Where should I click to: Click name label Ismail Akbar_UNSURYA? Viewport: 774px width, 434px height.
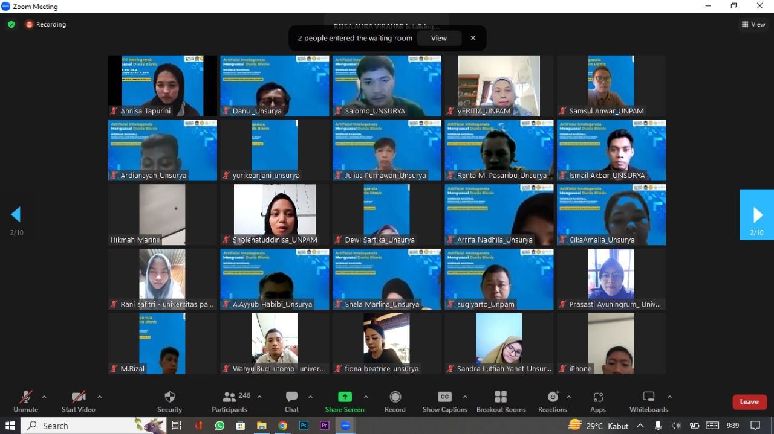click(607, 176)
